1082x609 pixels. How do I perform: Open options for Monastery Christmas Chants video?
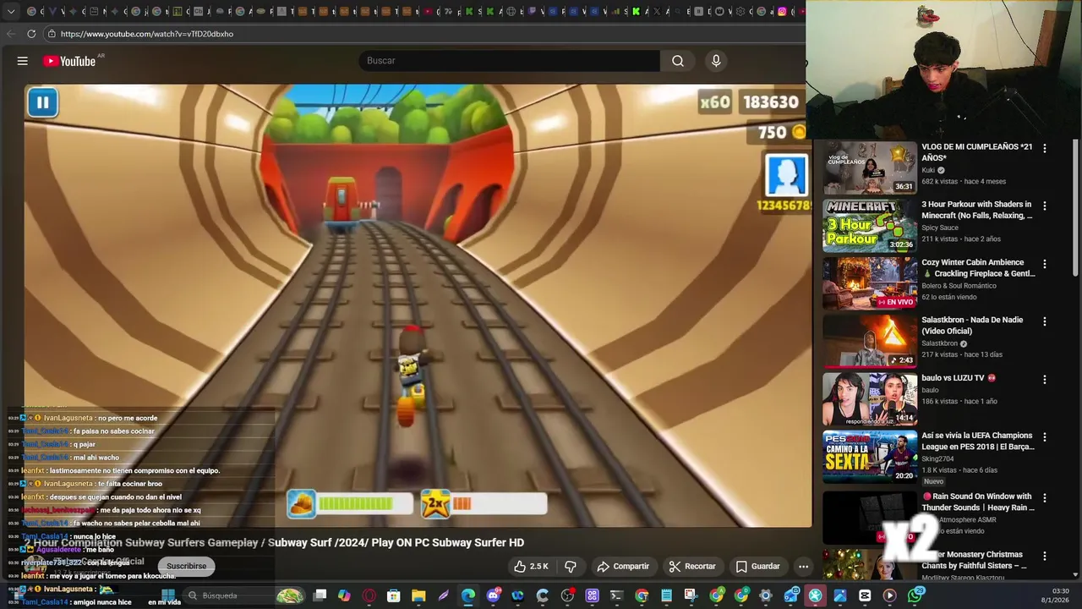1044,556
